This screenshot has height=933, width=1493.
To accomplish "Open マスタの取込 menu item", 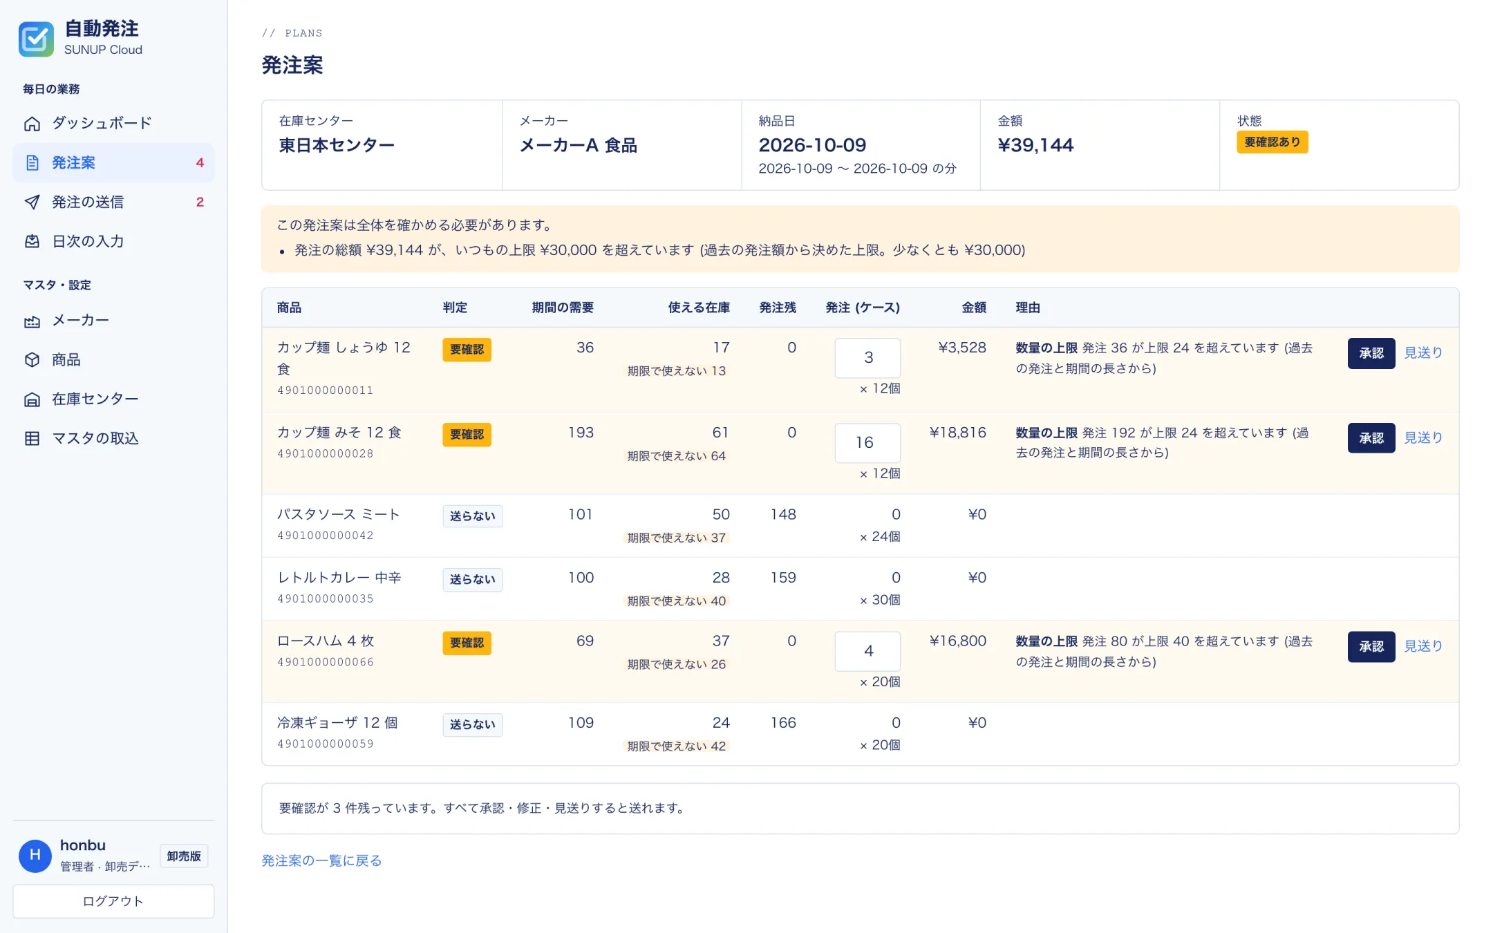I will [113, 439].
